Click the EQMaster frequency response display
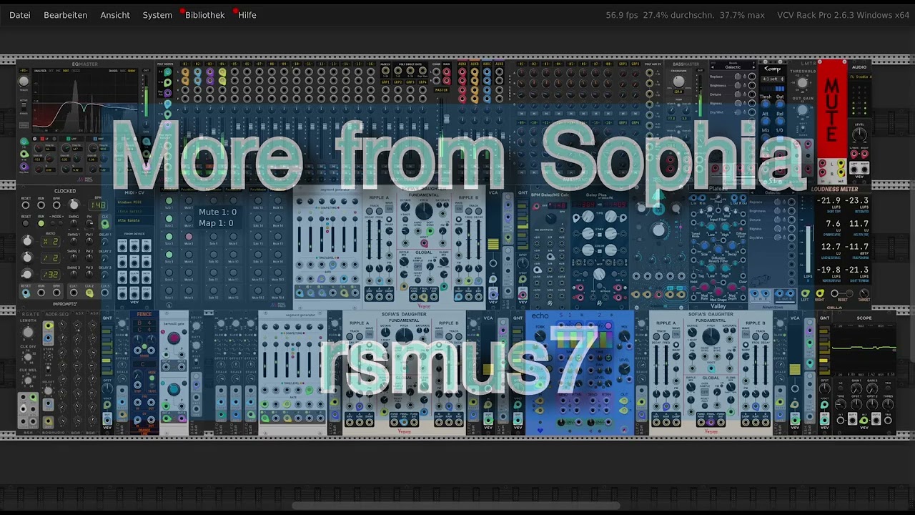The image size is (915, 515). pos(85,100)
